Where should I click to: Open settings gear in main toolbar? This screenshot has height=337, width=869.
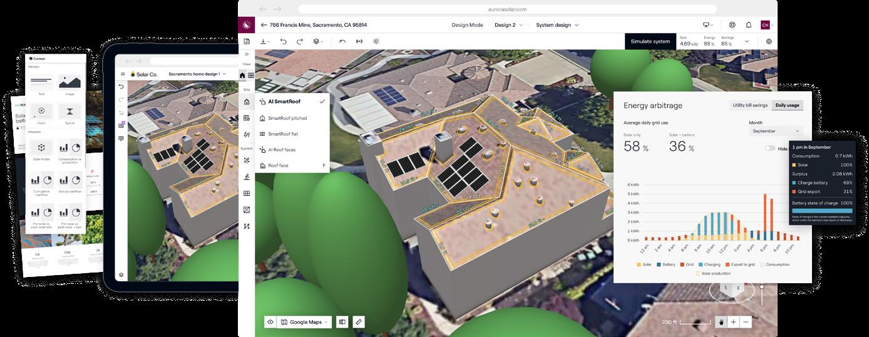pos(769,41)
